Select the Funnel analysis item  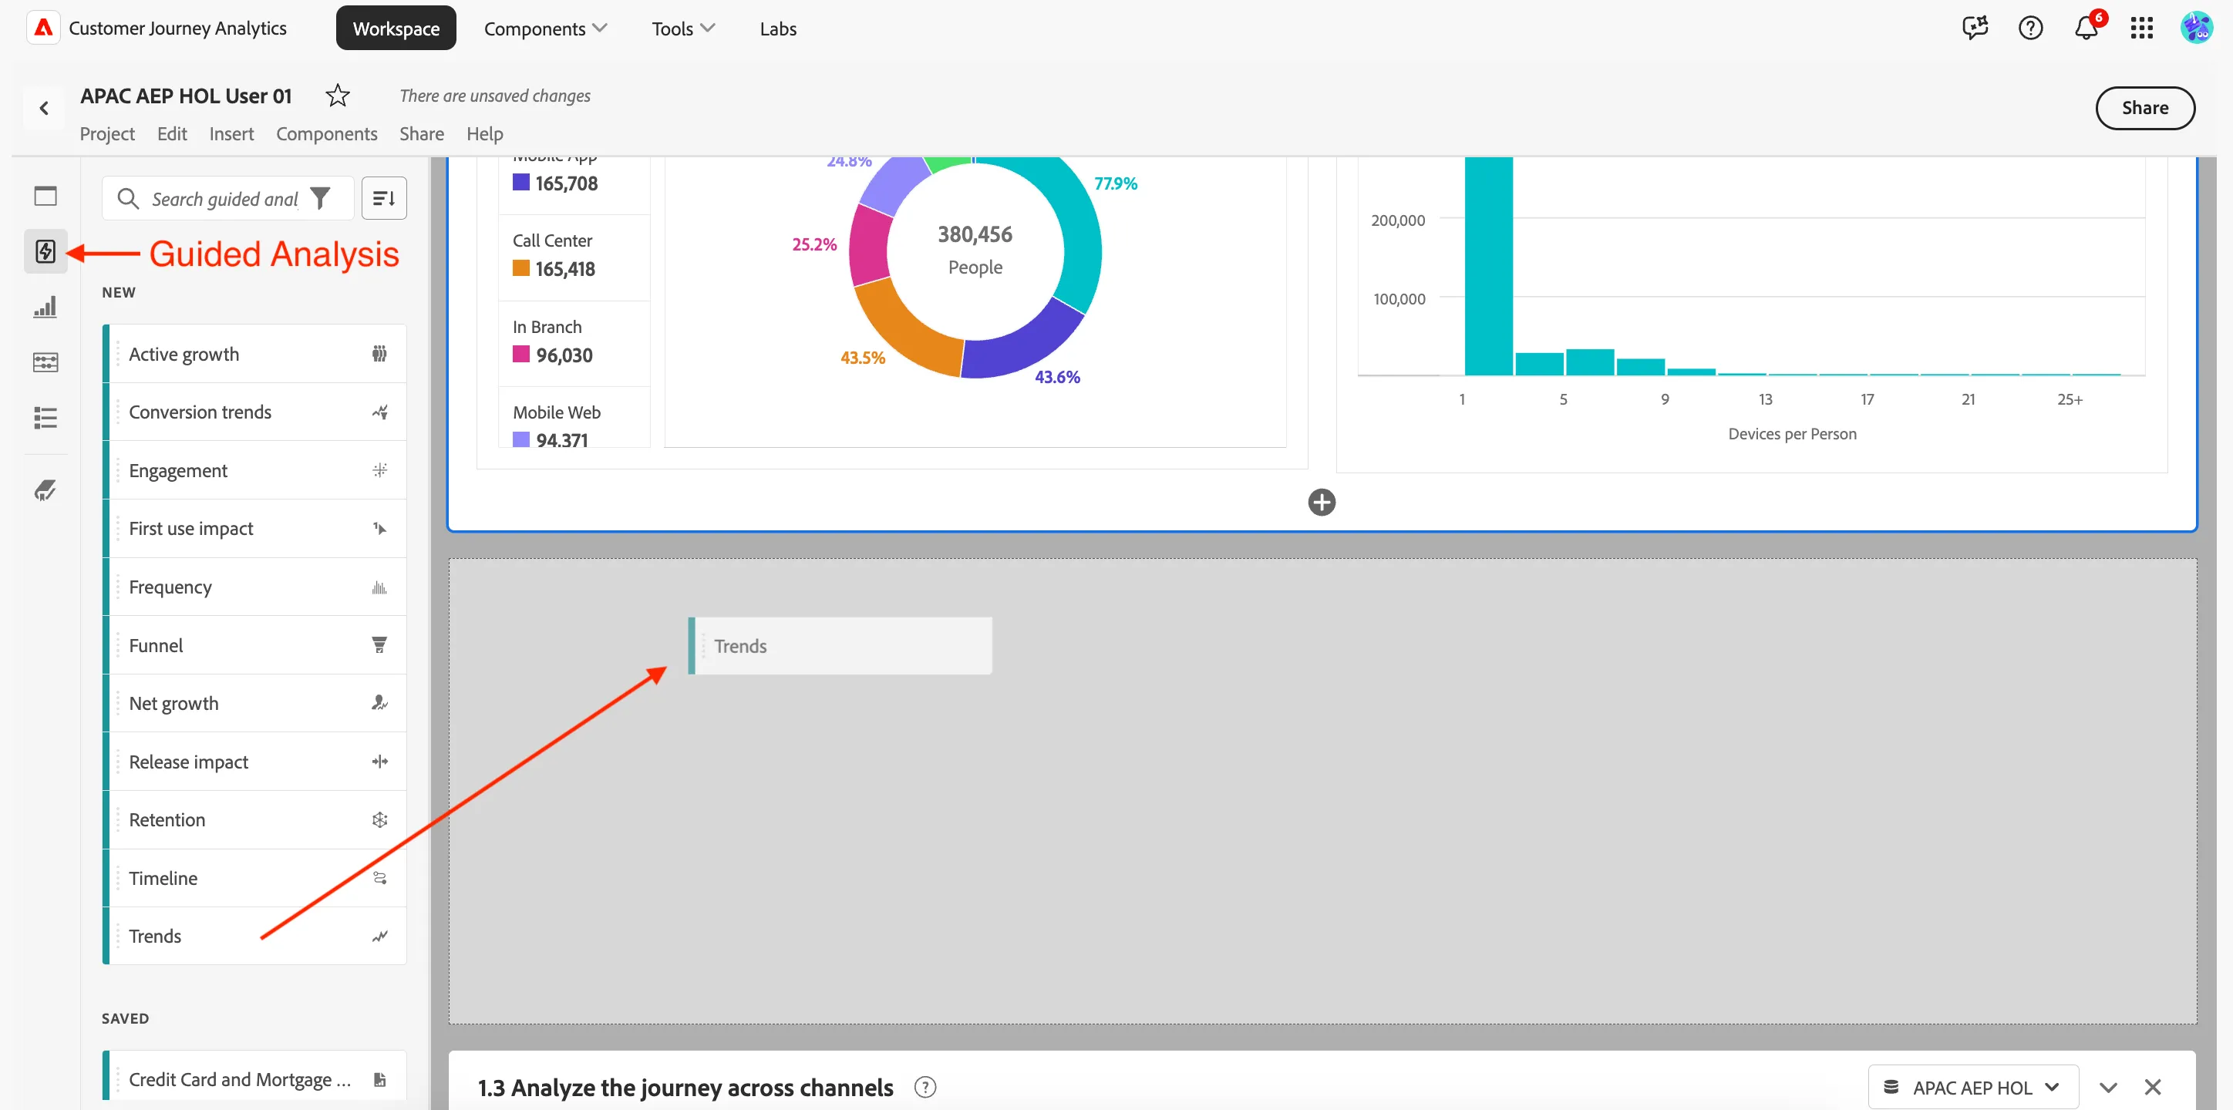click(x=254, y=644)
